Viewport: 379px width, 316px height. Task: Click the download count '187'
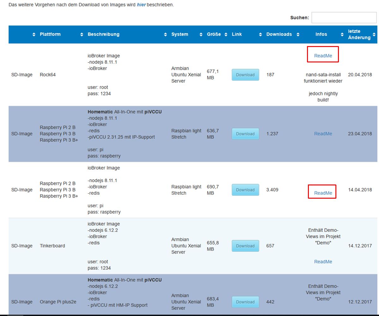click(270, 75)
